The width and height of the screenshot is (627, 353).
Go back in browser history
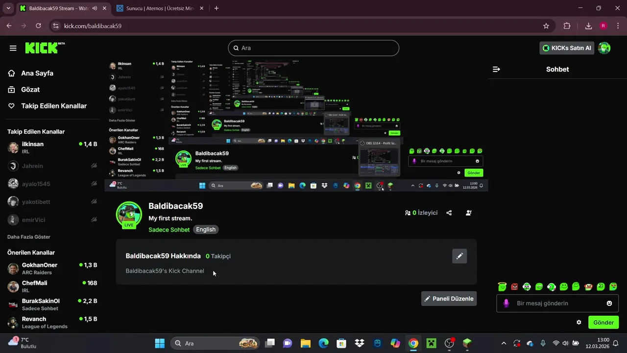coord(9,25)
